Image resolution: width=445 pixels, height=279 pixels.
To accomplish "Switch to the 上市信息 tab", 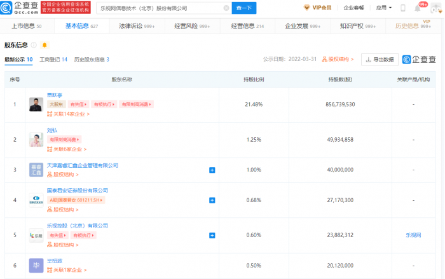I will coord(27,26).
